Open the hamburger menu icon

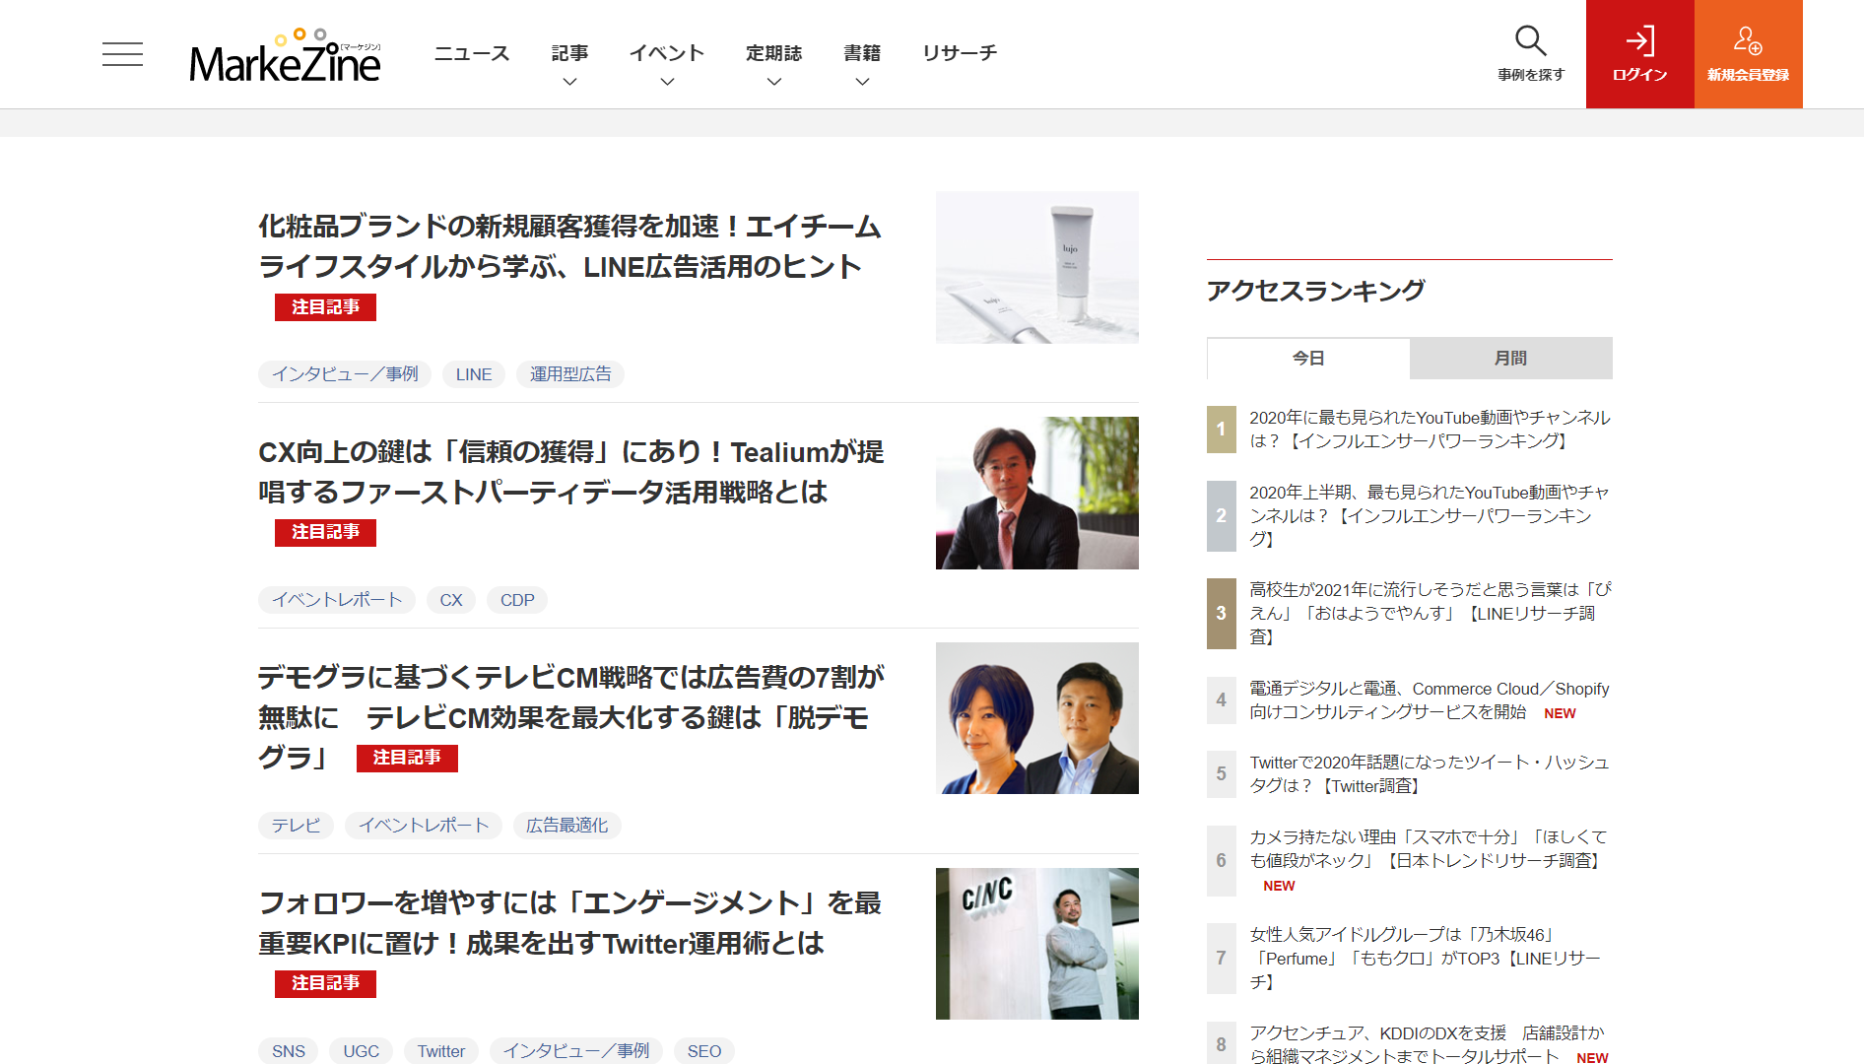tap(122, 54)
